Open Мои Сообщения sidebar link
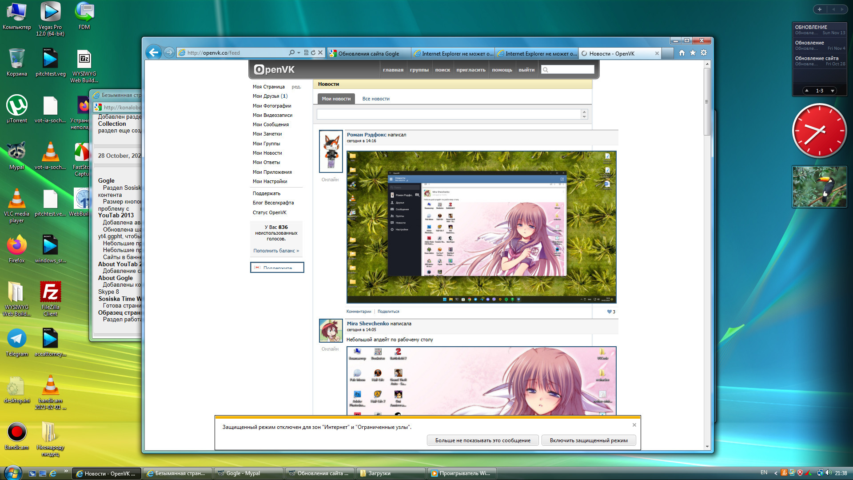 tap(271, 124)
